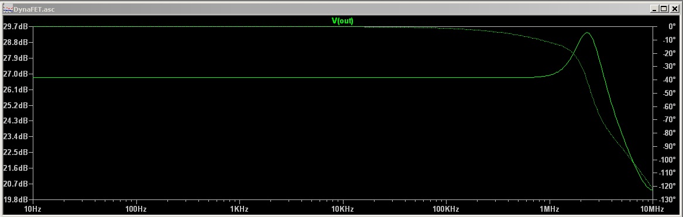Image resolution: width=683 pixels, height=217 pixels.
Task: Click the V(out) trace label
Action: click(x=342, y=21)
